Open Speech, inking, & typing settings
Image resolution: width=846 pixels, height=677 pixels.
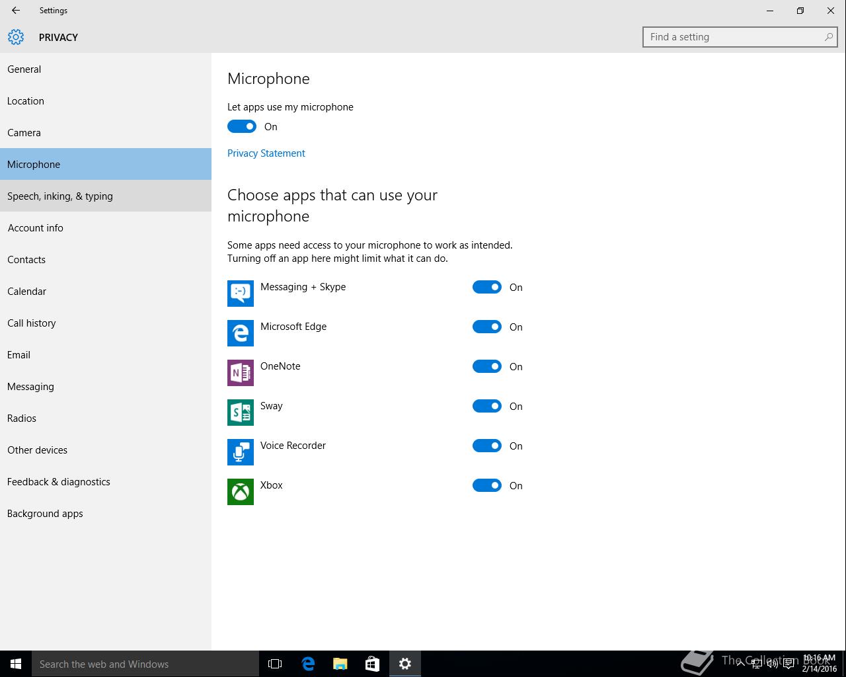106,196
